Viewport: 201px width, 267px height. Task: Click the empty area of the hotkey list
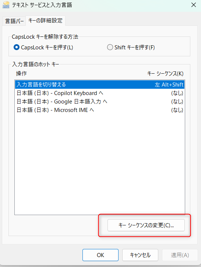point(100,164)
